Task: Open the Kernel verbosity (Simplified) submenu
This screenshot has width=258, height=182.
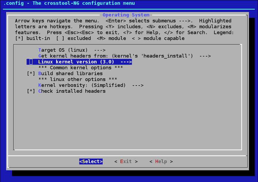Action: [x=91, y=85]
